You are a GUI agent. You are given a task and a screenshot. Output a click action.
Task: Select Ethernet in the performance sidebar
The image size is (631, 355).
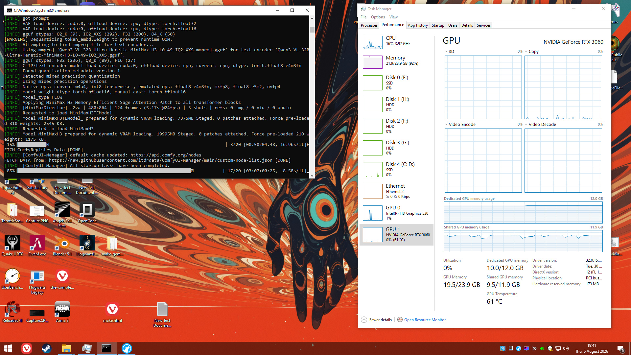tap(396, 191)
